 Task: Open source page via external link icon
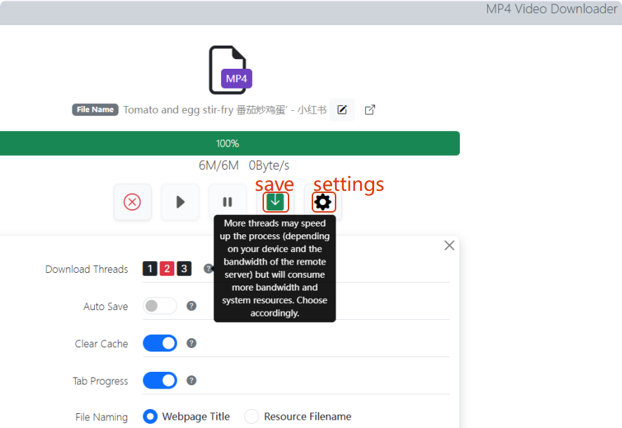point(370,109)
